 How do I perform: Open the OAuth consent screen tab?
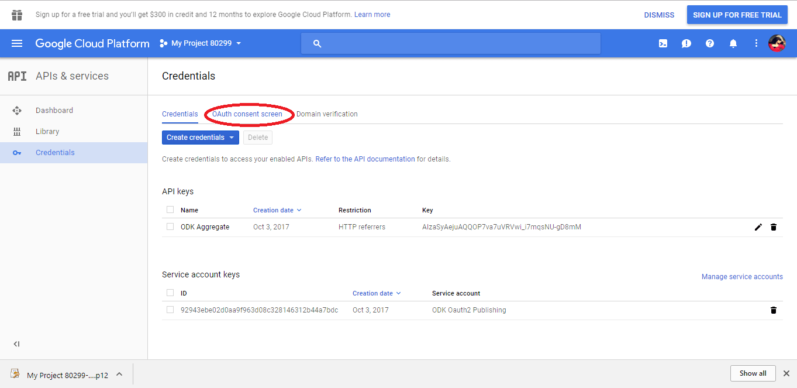(247, 114)
